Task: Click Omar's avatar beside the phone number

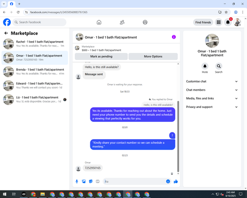Action: [x=78, y=169]
